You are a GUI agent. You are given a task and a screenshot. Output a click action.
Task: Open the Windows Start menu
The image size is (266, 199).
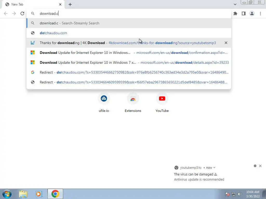pyautogui.click(x=7, y=194)
